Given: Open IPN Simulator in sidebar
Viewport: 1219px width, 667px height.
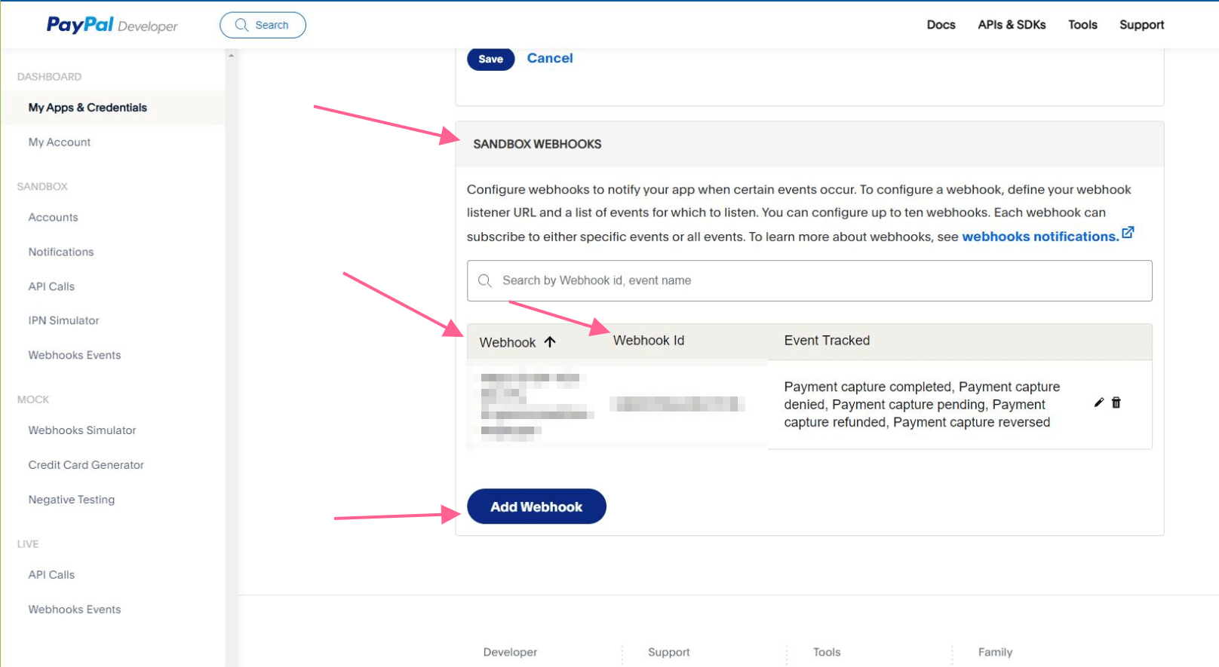Looking at the screenshot, I should [63, 320].
